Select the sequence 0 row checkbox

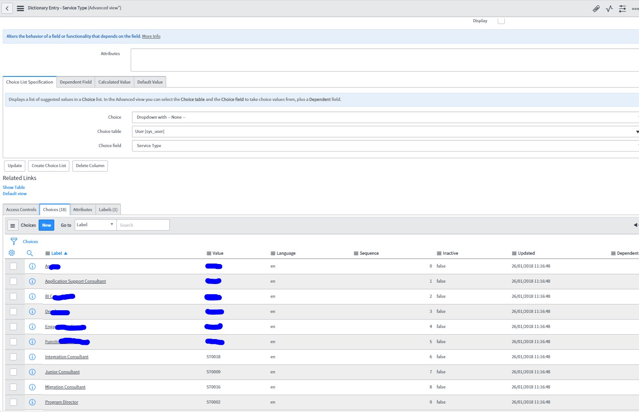click(x=13, y=266)
